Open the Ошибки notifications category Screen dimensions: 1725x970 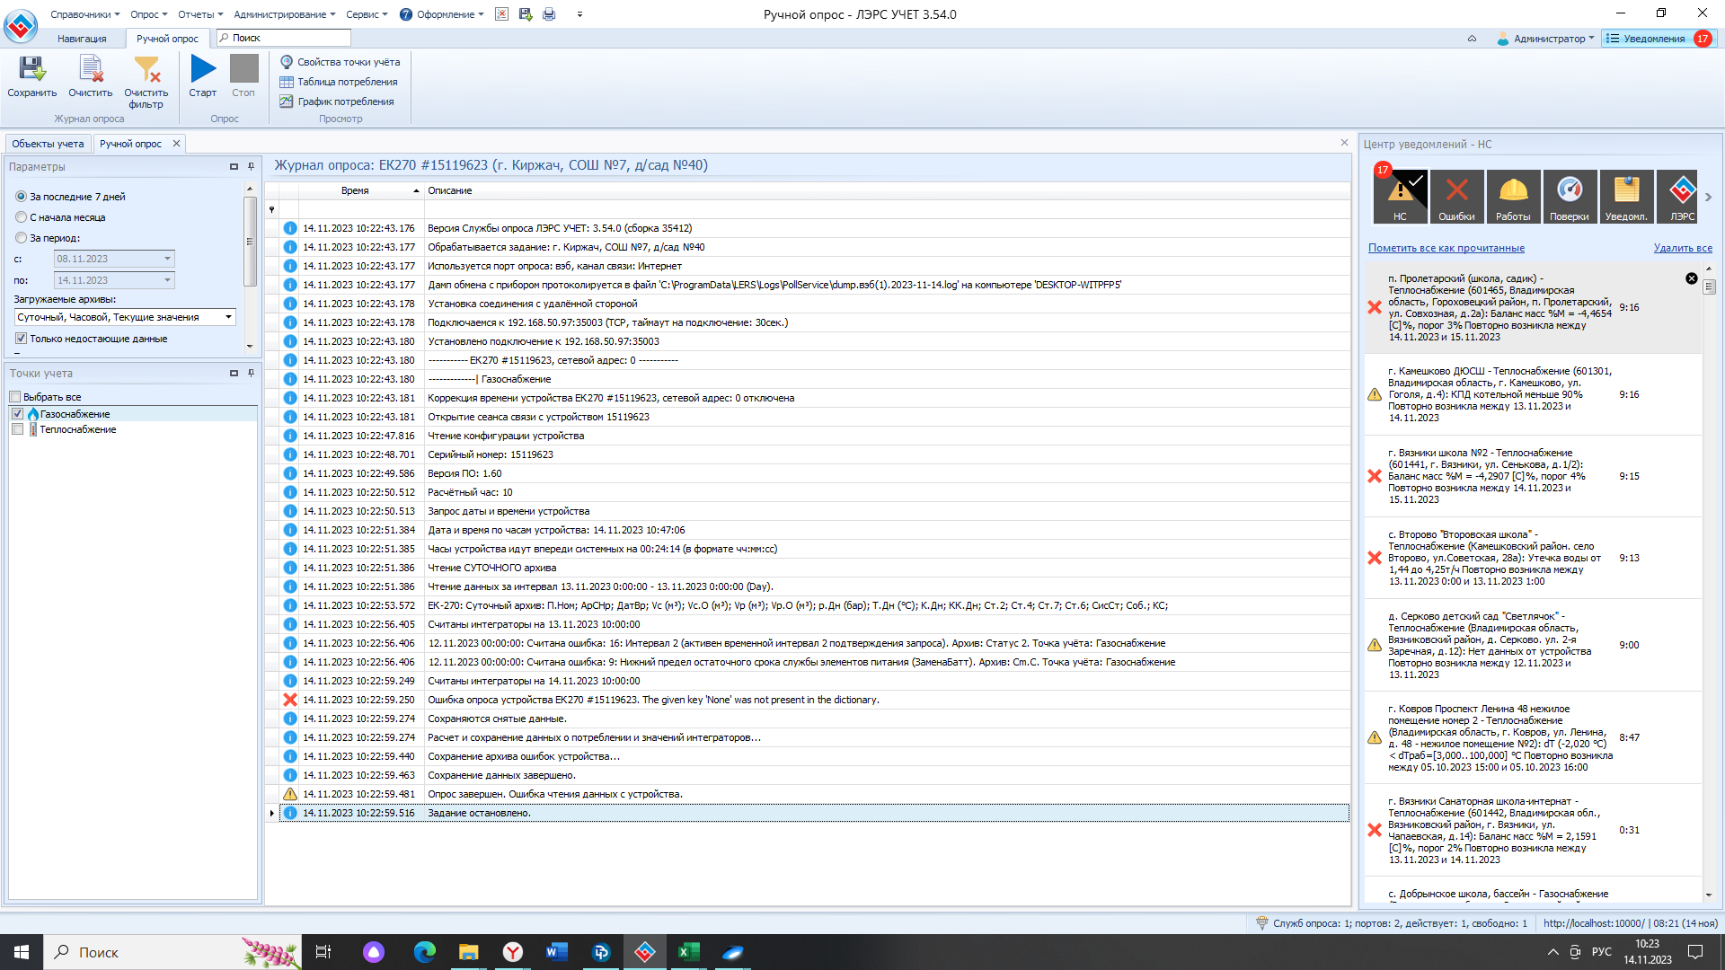coord(1456,196)
